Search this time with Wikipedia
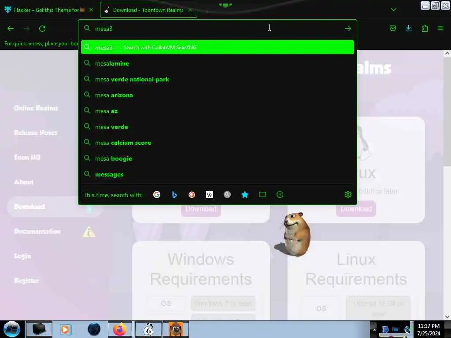The height and width of the screenshot is (338, 451). coord(209,195)
